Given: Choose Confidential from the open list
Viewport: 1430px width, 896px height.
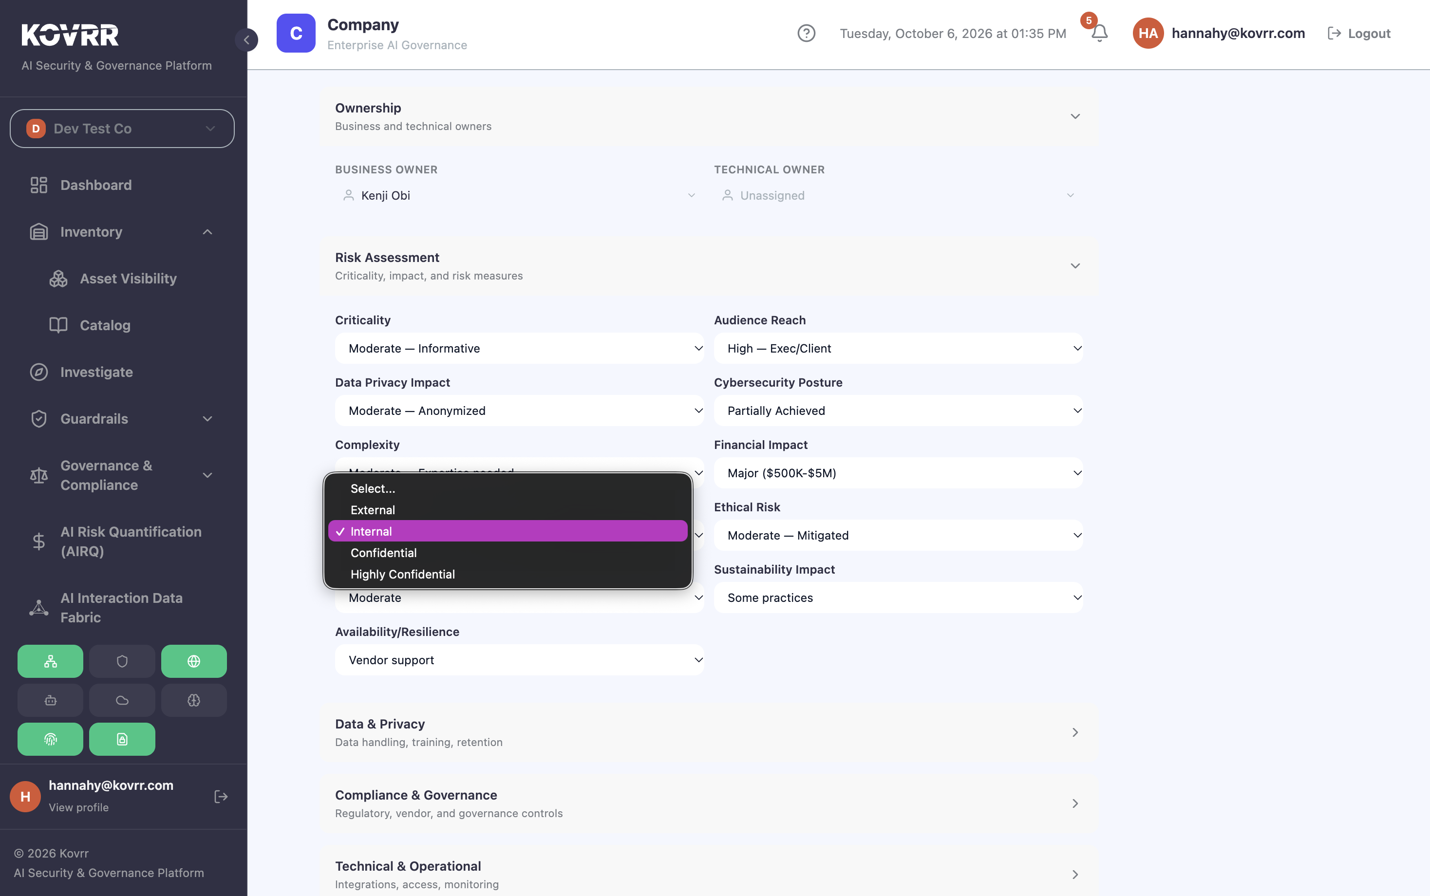Looking at the screenshot, I should (508, 553).
